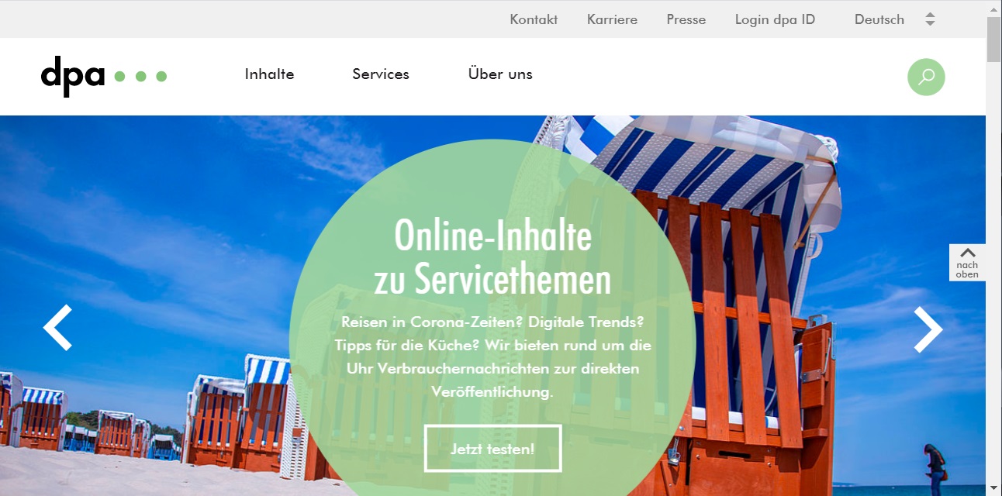
Task: Expand the Services menu
Action: [x=381, y=74]
